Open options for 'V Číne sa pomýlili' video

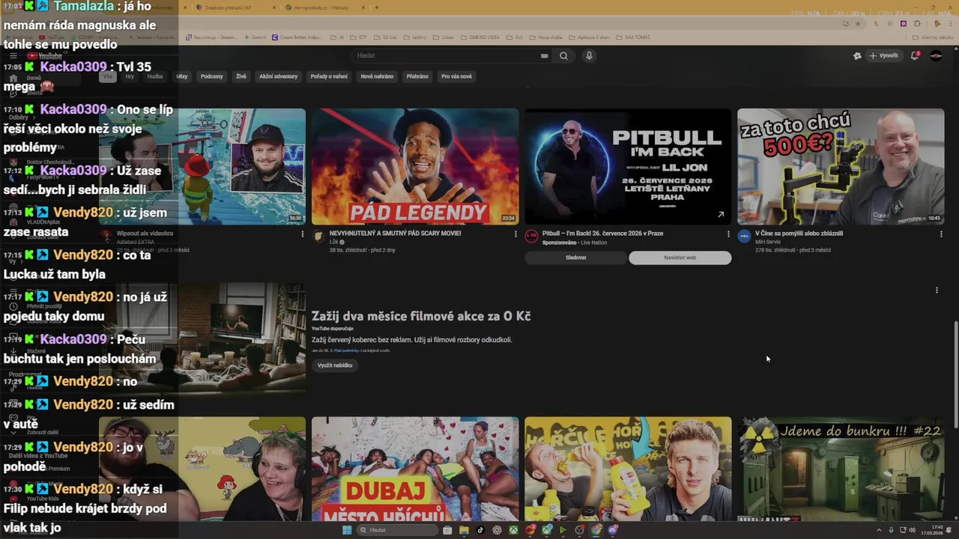[941, 234]
